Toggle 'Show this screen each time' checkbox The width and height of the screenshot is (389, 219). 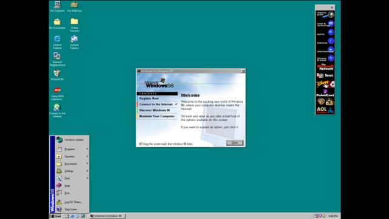pos(140,144)
